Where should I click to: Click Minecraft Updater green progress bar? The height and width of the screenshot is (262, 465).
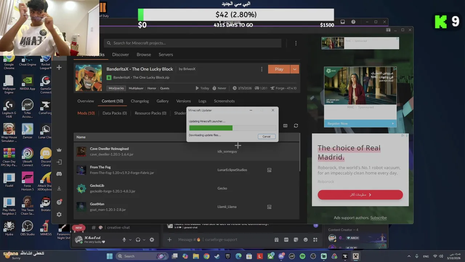tap(232, 128)
